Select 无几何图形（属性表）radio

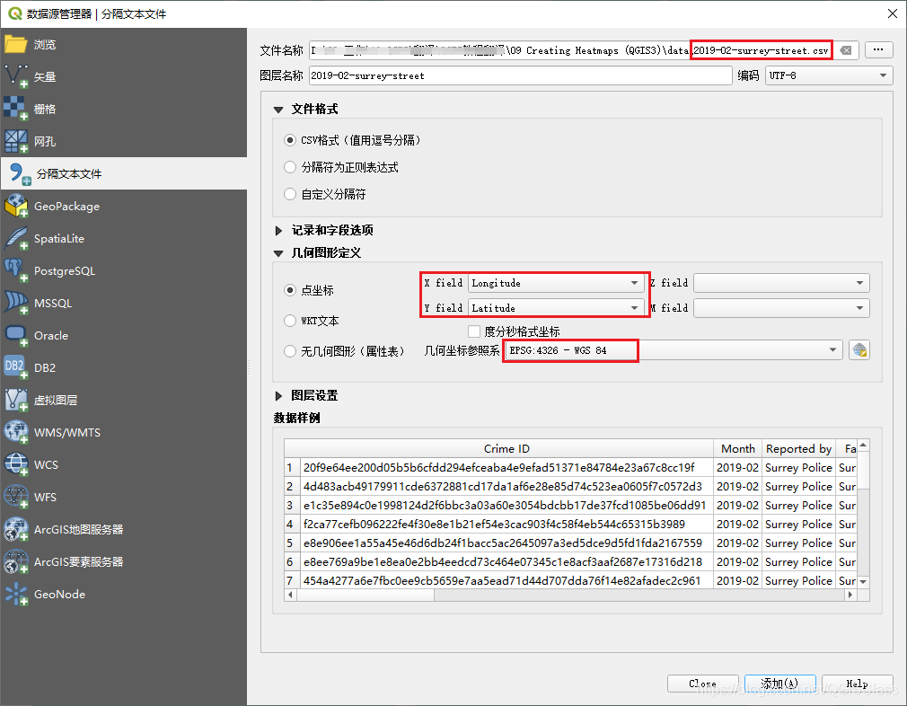coord(290,350)
